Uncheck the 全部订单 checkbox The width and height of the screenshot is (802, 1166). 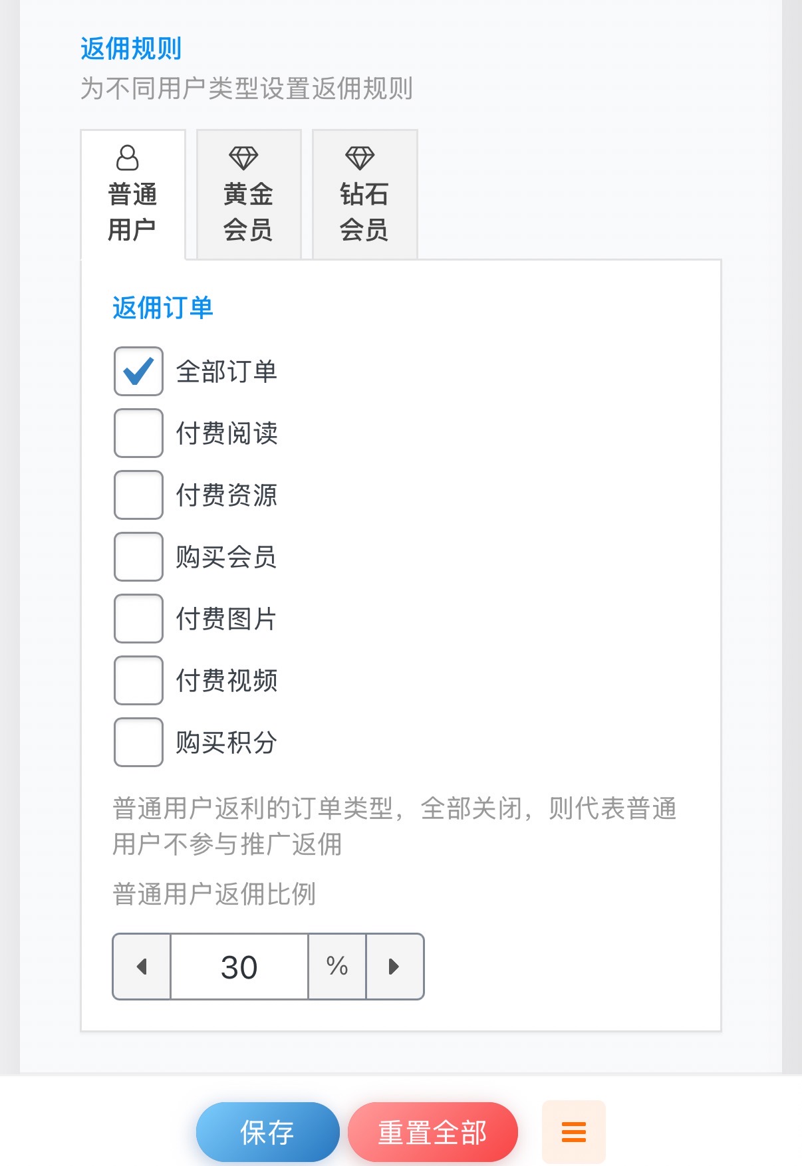138,372
